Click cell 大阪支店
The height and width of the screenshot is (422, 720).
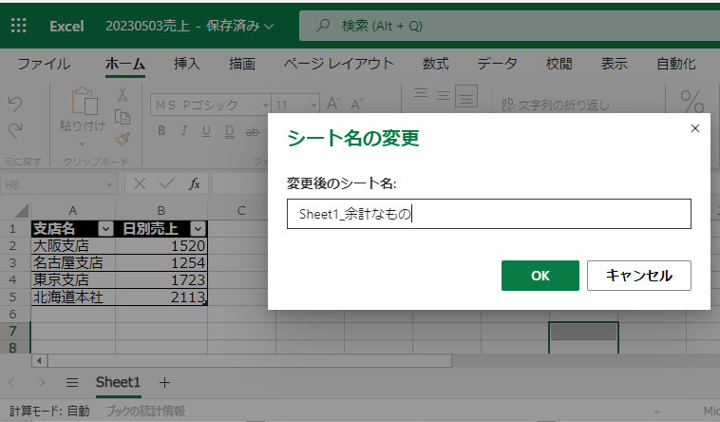click(x=73, y=246)
